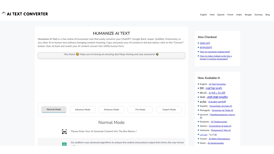274x154 pixels.
Task: Switch to Enhance Mode
Action: (111, 109)
